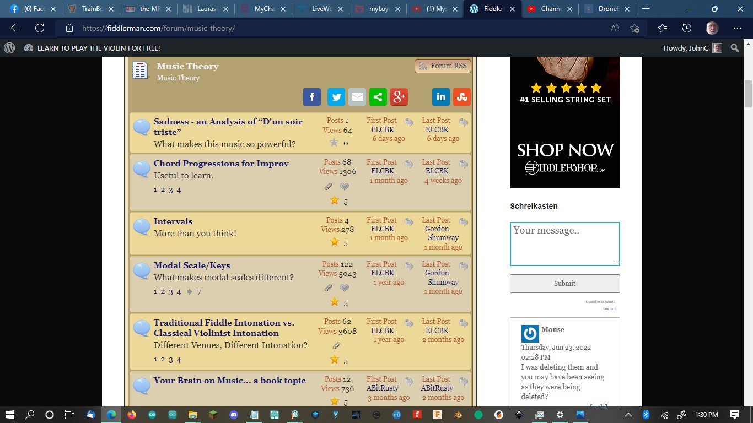Screen dimensions: 753x423
Task: Go to page 4 of Traditional Fiddle Intonation topic
Action: pos(179,360)
